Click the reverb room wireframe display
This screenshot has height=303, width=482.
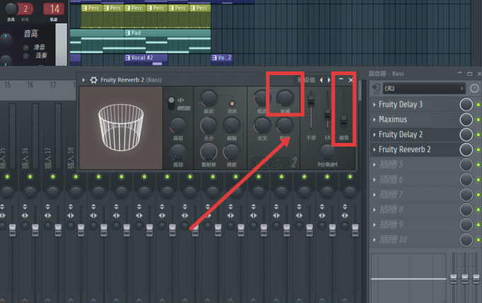point(120,127)
